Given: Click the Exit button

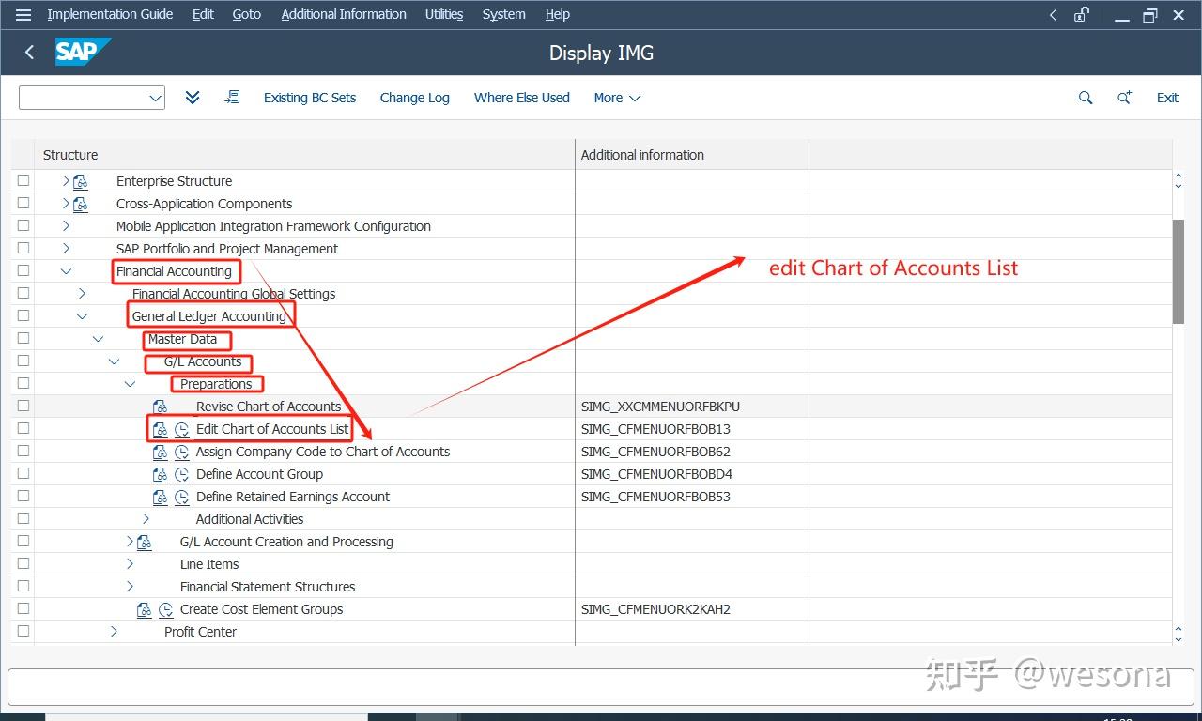Looking at the screenshot, I should click(x=1167, y=98).
